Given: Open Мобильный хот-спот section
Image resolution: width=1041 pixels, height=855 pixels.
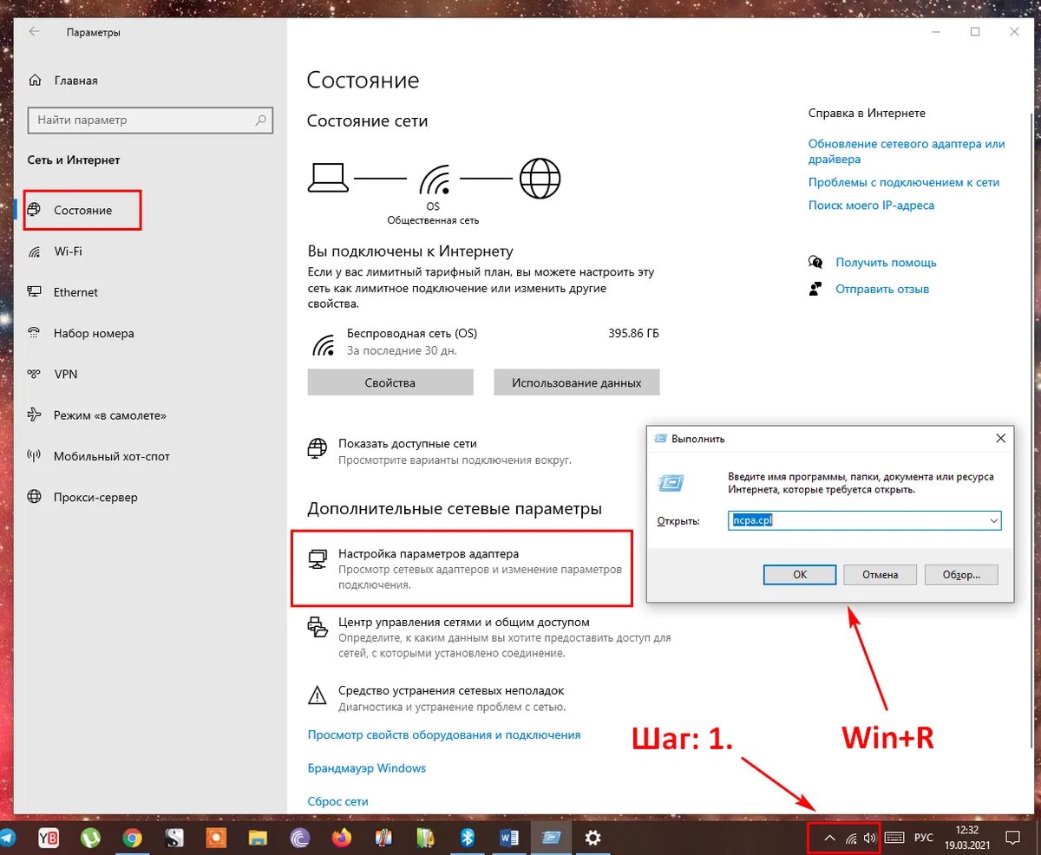Looking at the screenshot, I should pyautogui.click(x=111, y=456).
